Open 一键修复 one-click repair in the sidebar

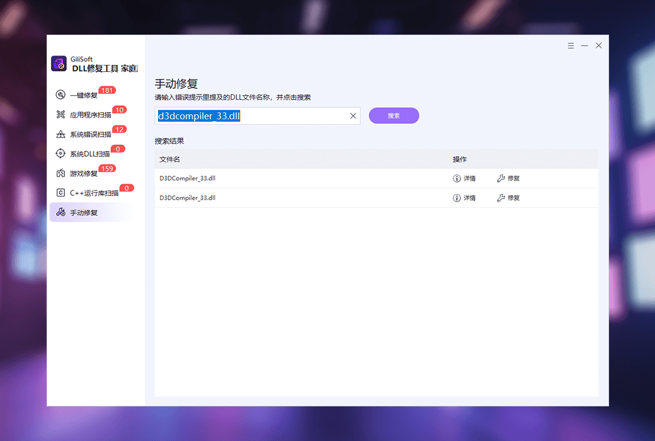[x=84, y=95]
